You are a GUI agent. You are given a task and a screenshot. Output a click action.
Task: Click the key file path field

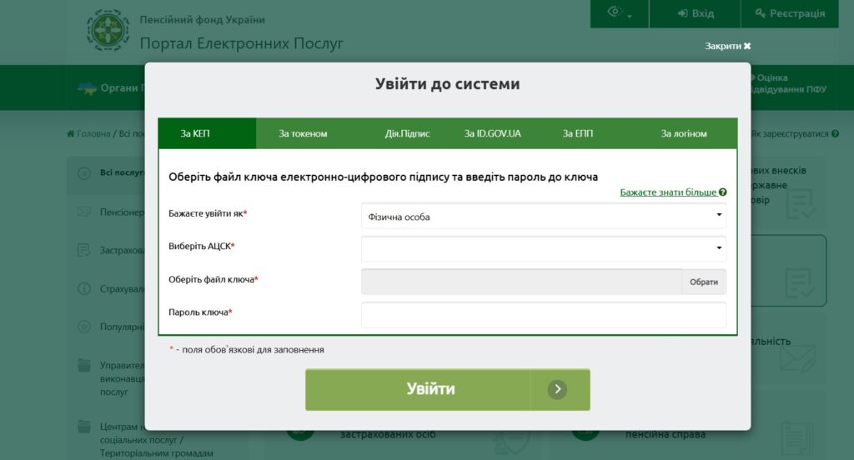[x=521, y=282]
